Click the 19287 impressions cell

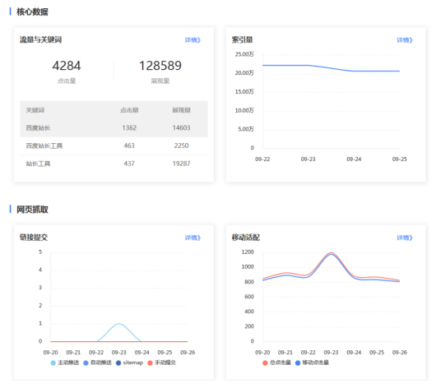181,164
